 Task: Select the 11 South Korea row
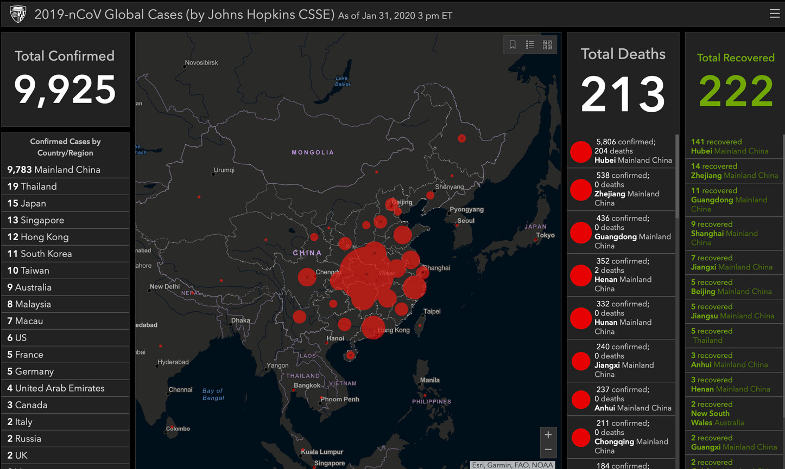pyautogui.click(x=65, y=254)
